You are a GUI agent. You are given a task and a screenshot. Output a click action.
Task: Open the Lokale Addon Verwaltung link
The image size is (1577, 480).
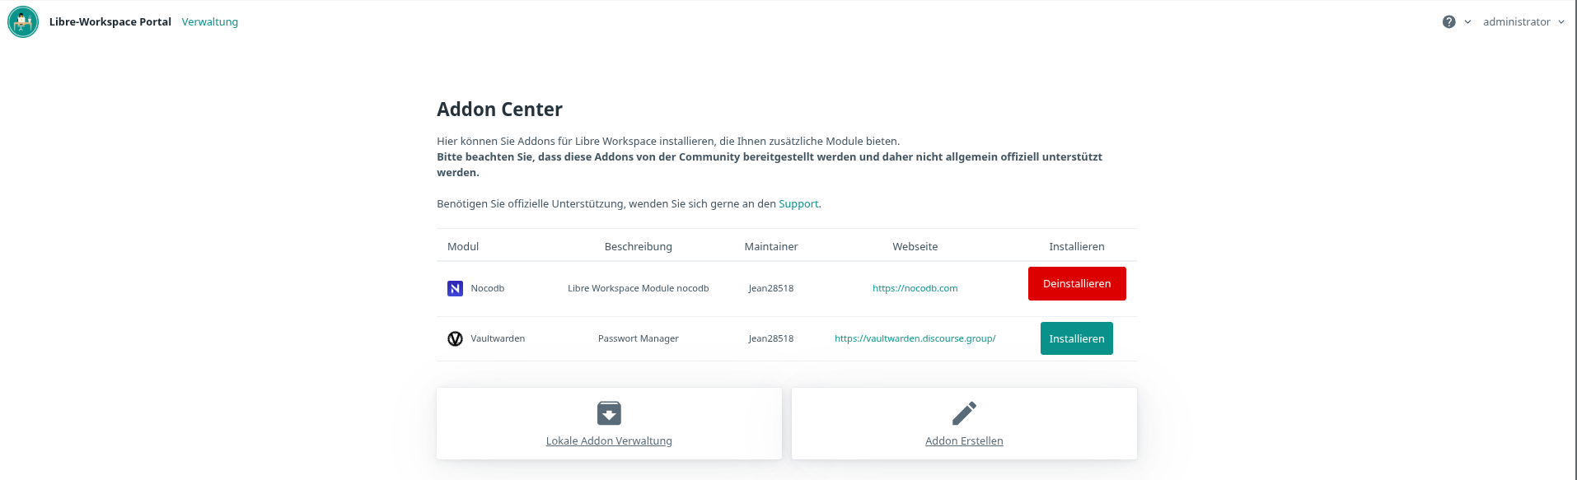coord(609,441)
